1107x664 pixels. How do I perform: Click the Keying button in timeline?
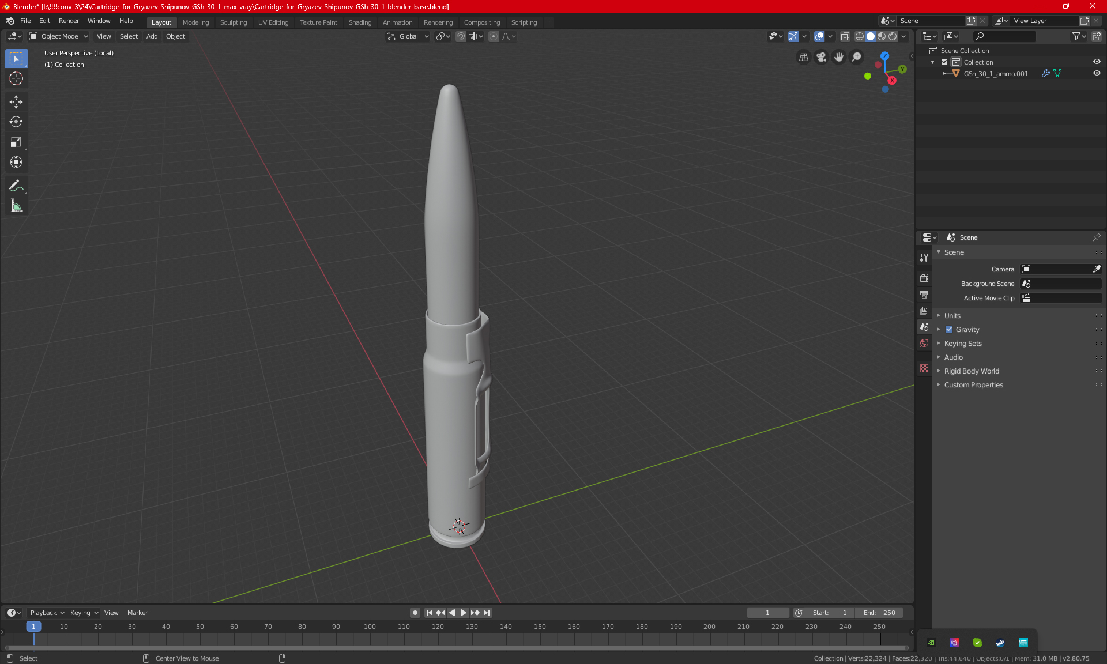tap(84, 613)
